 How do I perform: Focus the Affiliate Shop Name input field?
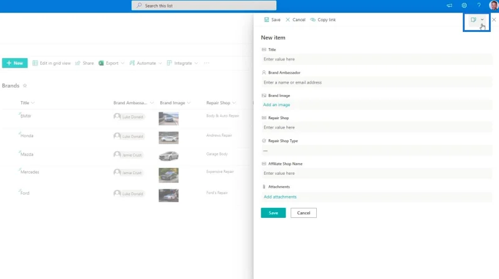(377, 174)
